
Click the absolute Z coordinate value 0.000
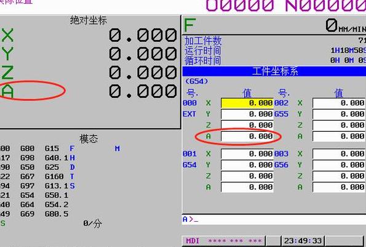[143, 72]
